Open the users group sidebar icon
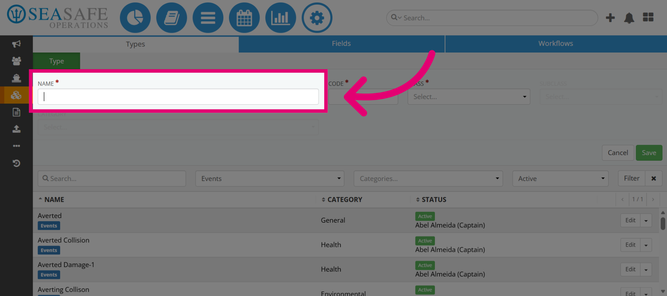The width and height of the screenshot is (667, 296). (16, 61)
